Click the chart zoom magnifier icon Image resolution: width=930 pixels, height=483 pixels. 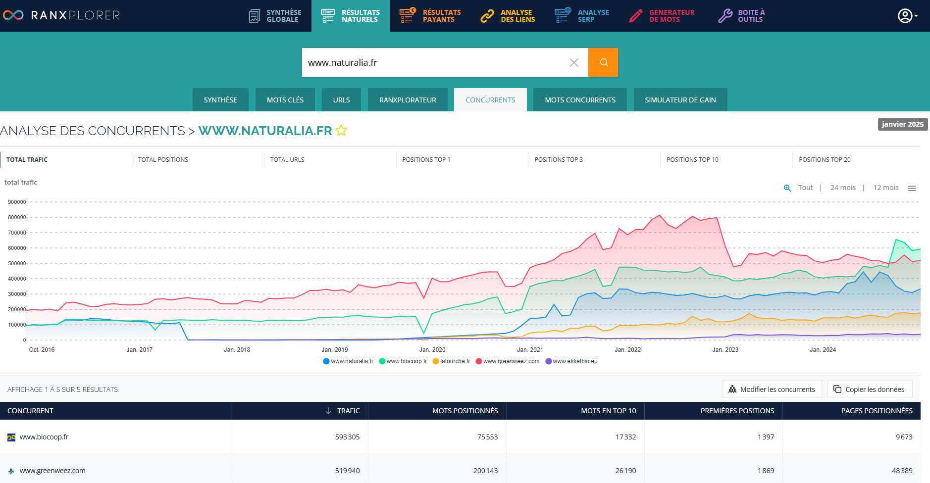click(787, 188)
